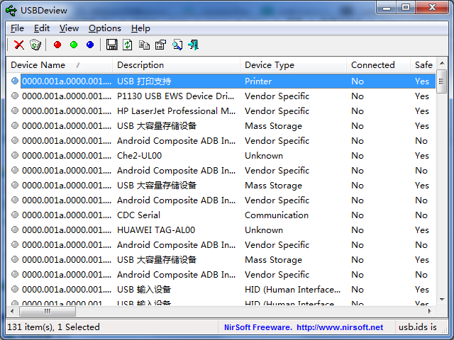Select the HUAWEI TAG-AL00 device row
Screen dimensions: 454x340
pos(156,230)
